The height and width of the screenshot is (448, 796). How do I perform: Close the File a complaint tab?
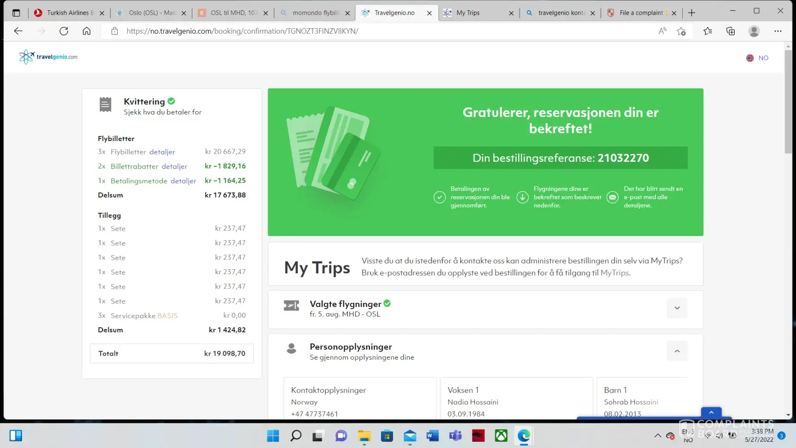(x=674, y=13)
